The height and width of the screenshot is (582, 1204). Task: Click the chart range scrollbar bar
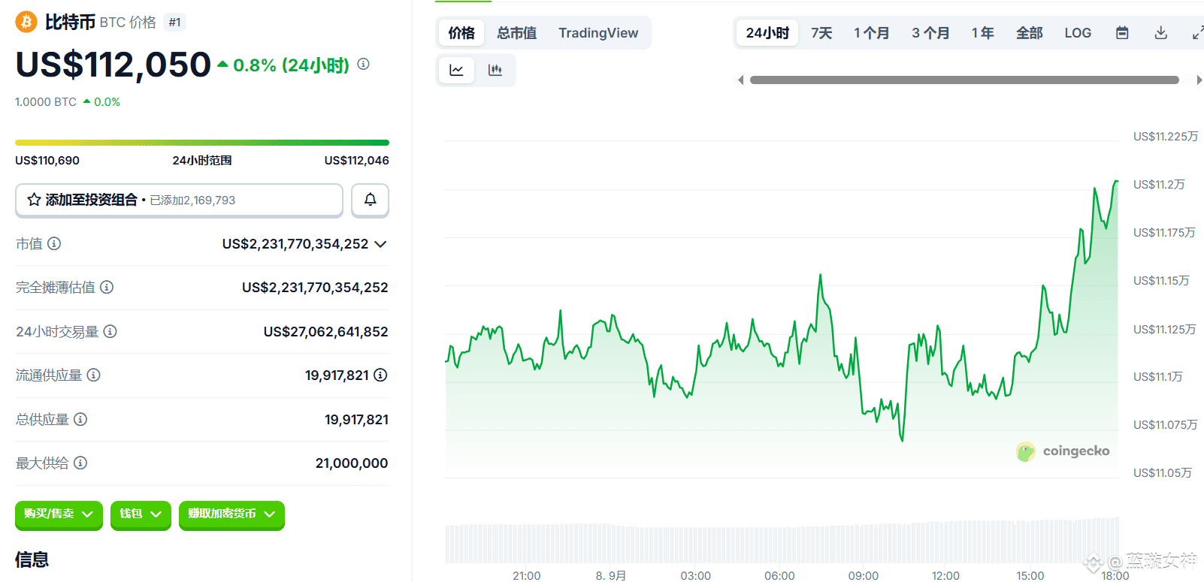(x=964, y=80)
